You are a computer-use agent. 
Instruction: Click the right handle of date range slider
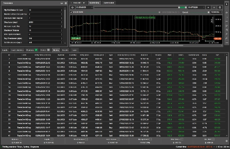pyautogui.click(x=186, y=8)
